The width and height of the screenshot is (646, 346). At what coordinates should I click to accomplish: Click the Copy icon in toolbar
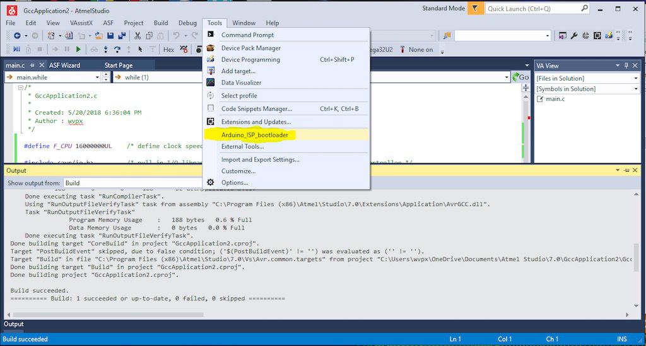pyautogui.click(x=149, y=36)
